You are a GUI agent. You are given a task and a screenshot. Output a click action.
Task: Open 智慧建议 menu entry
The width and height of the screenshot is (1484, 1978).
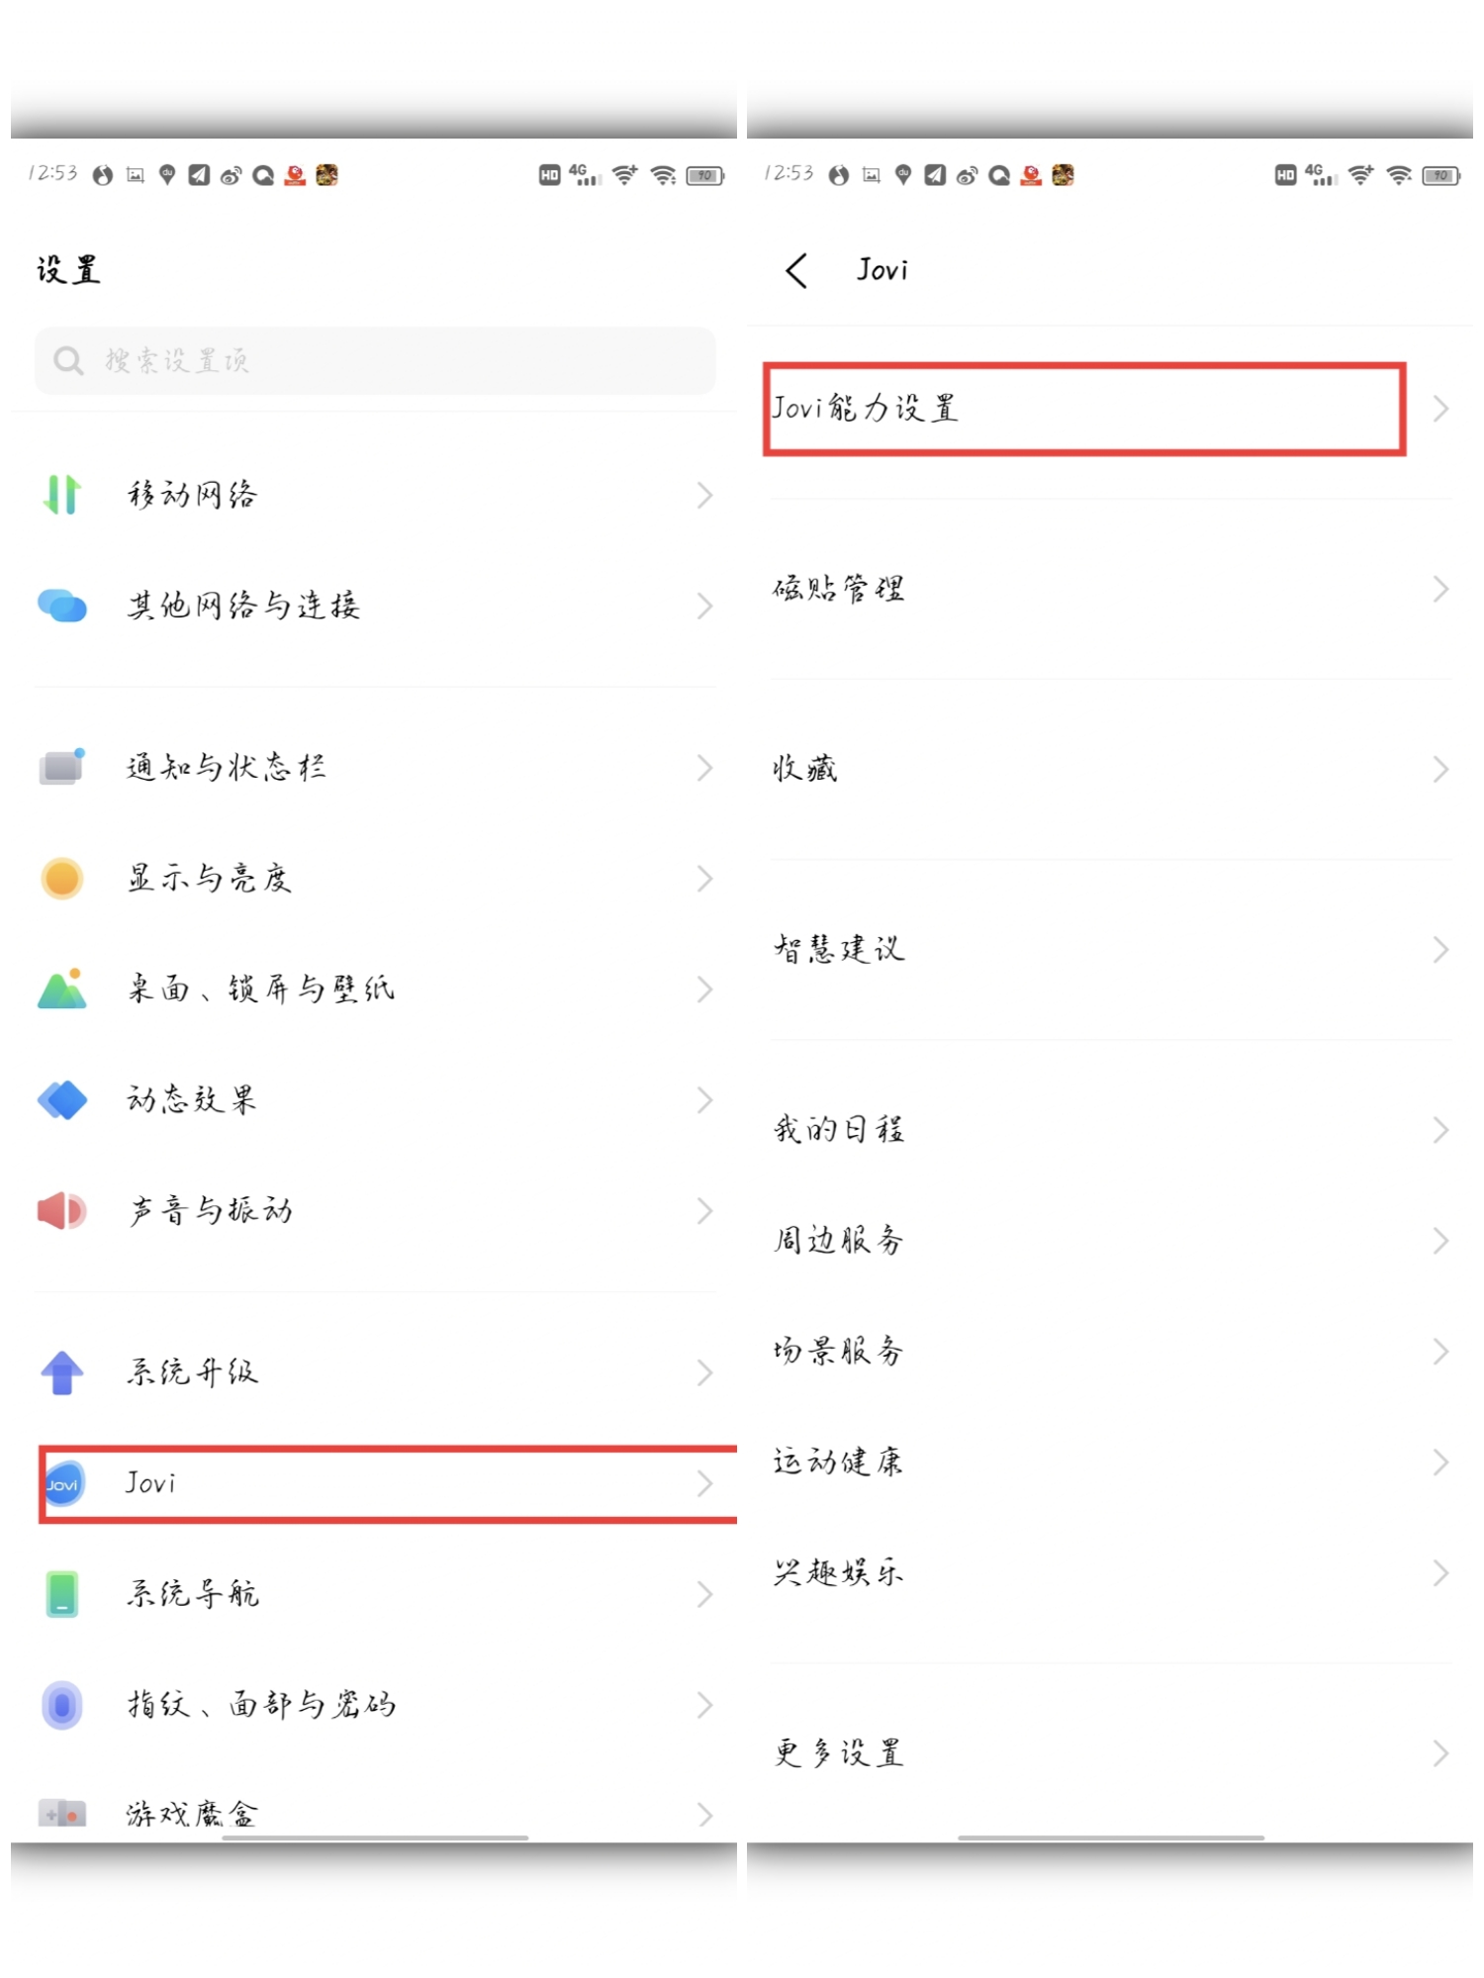click(1110, 950)
